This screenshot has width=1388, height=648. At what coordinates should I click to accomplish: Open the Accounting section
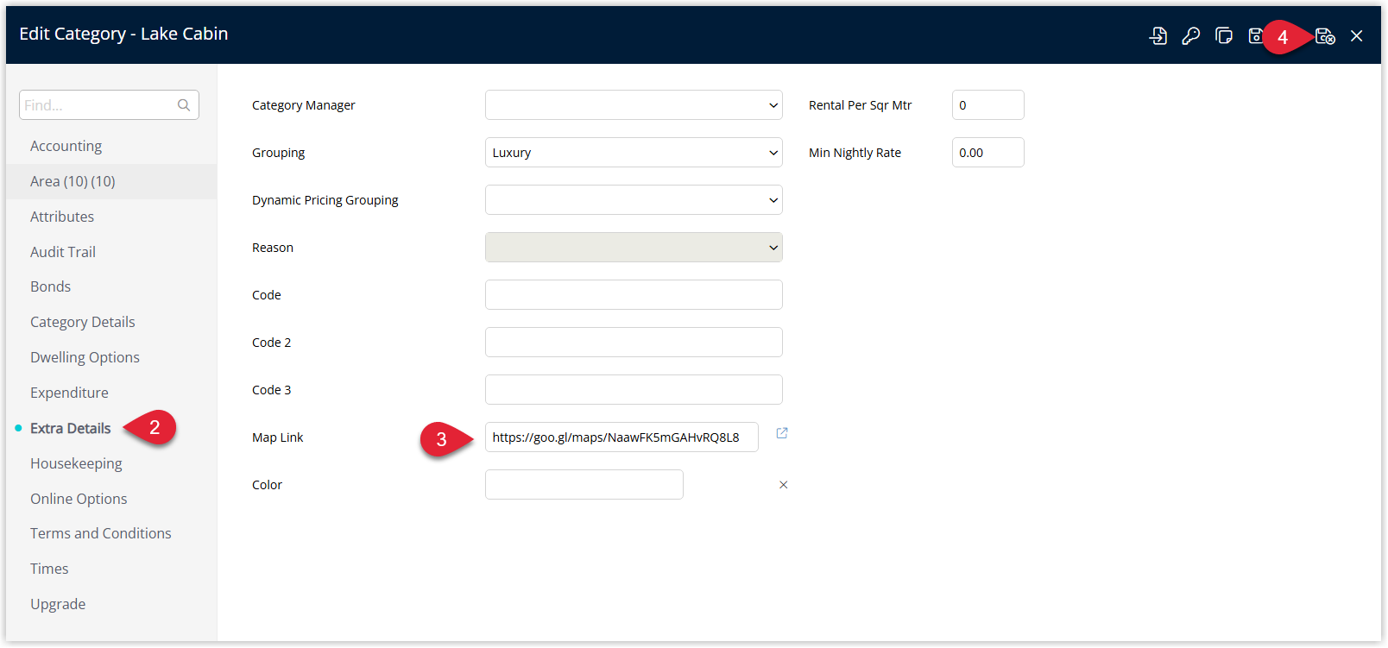66,146
